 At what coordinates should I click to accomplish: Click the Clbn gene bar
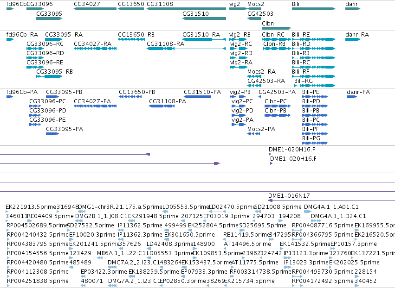tap(276, 28)
